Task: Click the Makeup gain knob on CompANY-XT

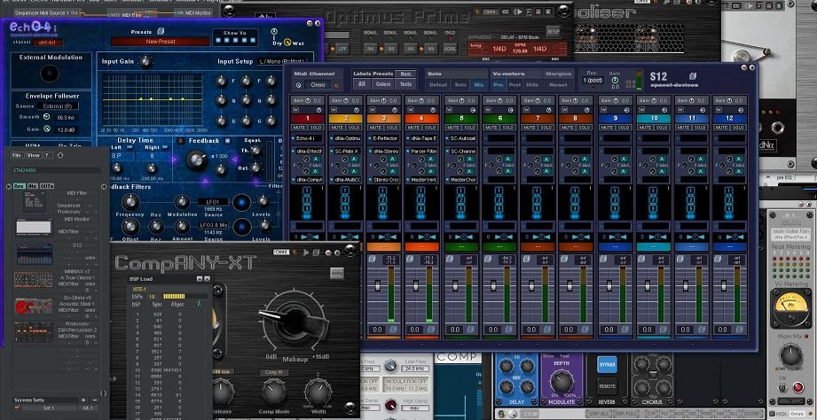Action: tap(294, 322)
